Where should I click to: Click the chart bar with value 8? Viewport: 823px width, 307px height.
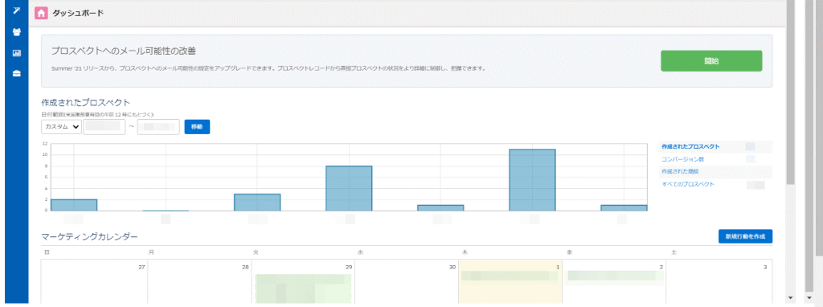[x=349, y=188]
